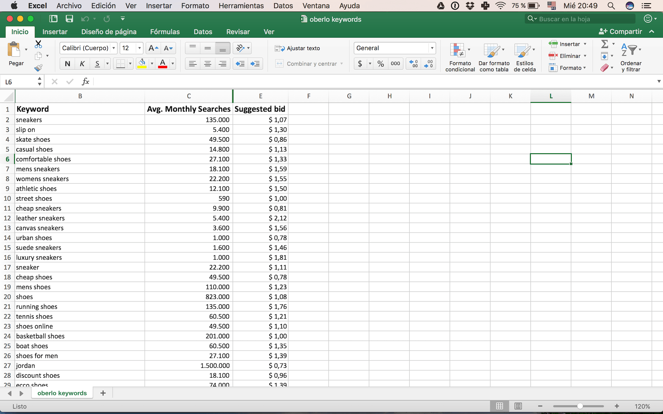This screenshot has width=663, height=414.
Task: Toggle underline formatting with S
Action: point(97,64)
